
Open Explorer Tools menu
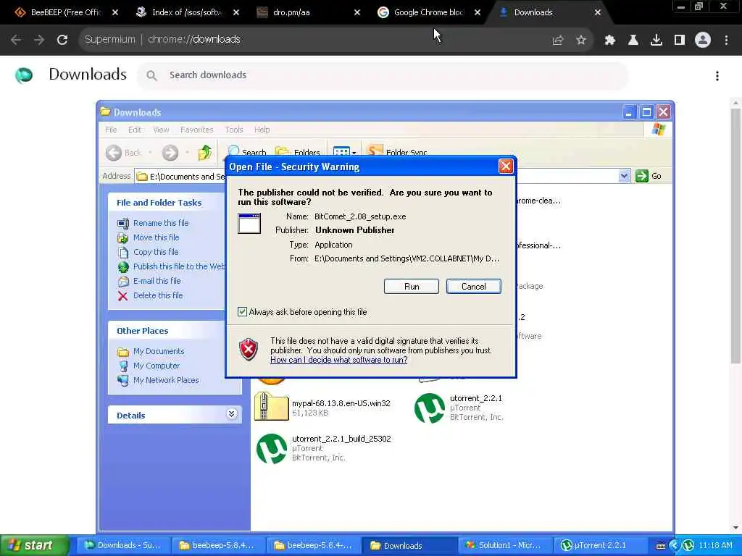pos(234,130)
